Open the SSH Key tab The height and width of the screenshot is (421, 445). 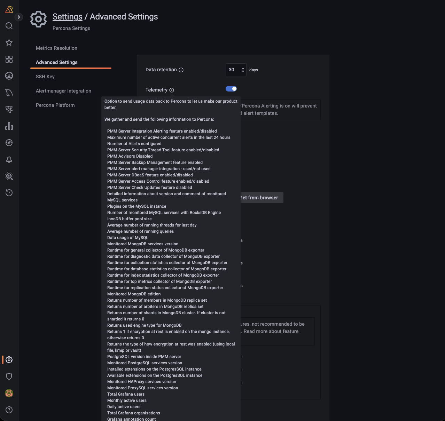pyautogui.click(x=45, y=77)
